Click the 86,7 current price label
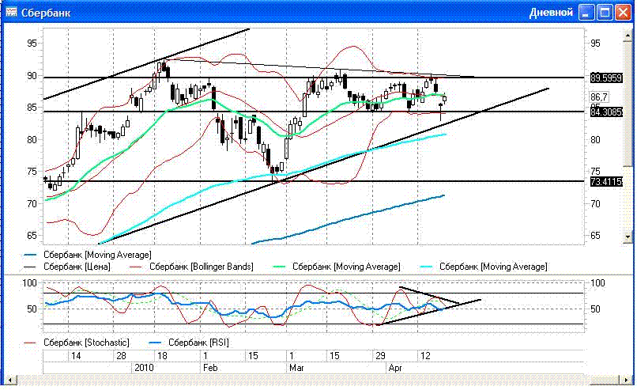Screen dimensions: 637x390 (x=599, y=97)
